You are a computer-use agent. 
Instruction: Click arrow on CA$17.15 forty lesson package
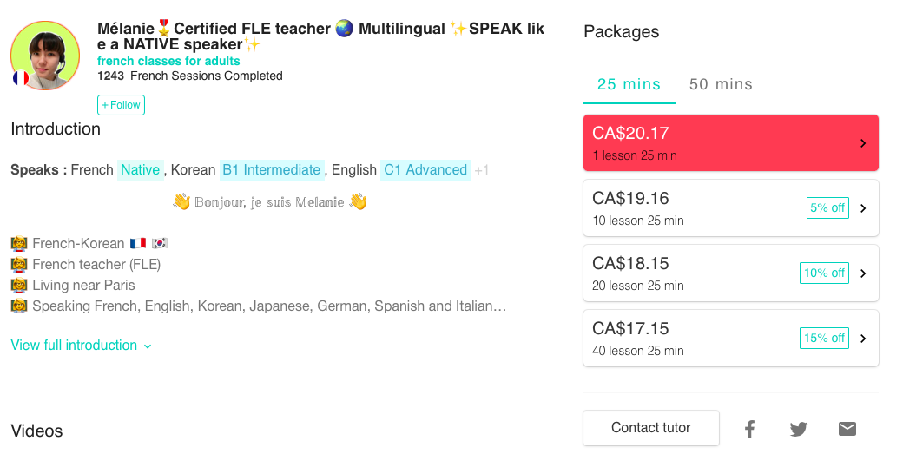tap(863, 339)
